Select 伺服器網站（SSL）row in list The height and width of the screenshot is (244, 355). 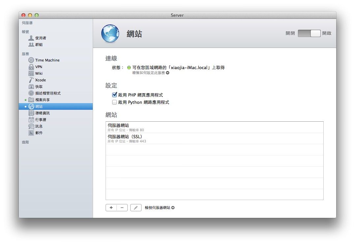pos(214,139)
